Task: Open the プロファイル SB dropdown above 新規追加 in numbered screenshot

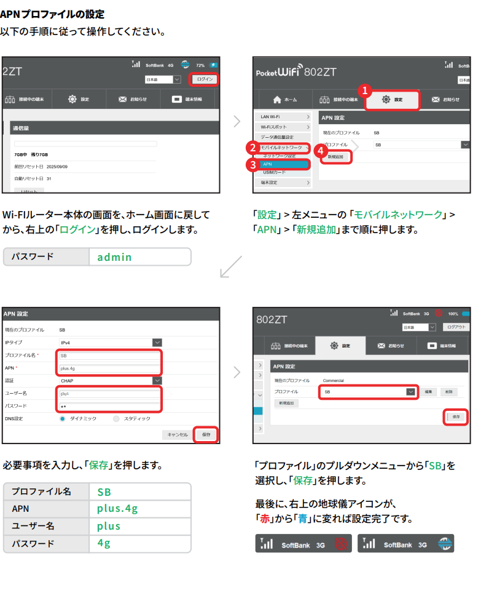Action: (421, 145)
